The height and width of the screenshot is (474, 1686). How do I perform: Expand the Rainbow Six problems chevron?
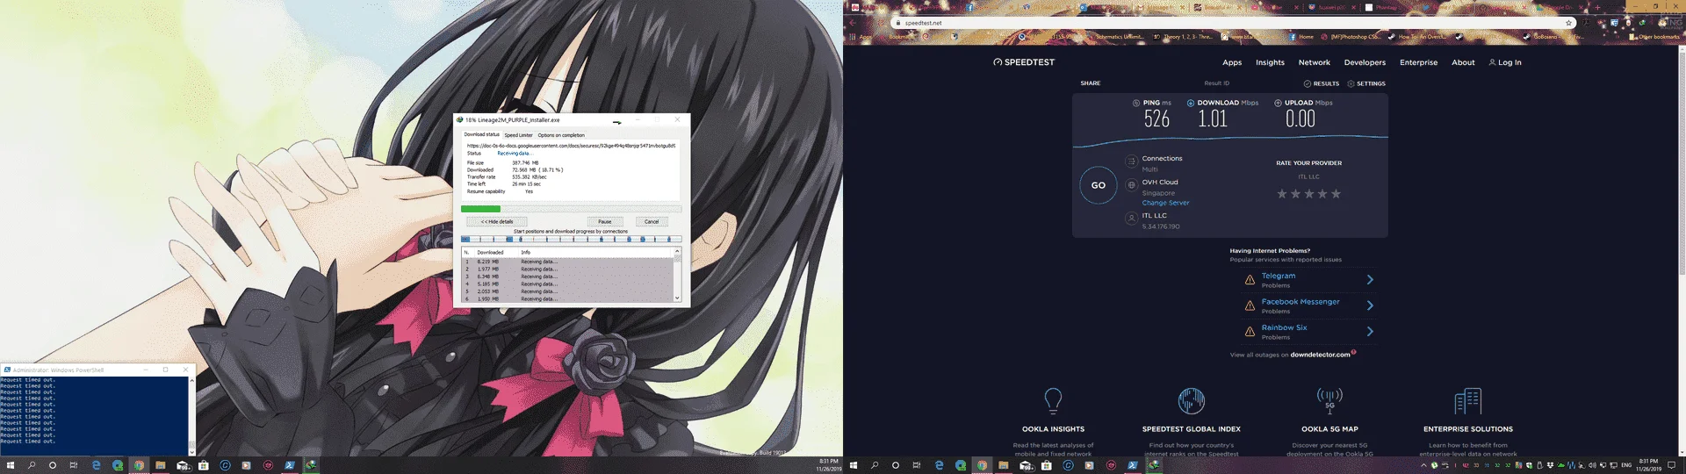tap(1370, 332)
